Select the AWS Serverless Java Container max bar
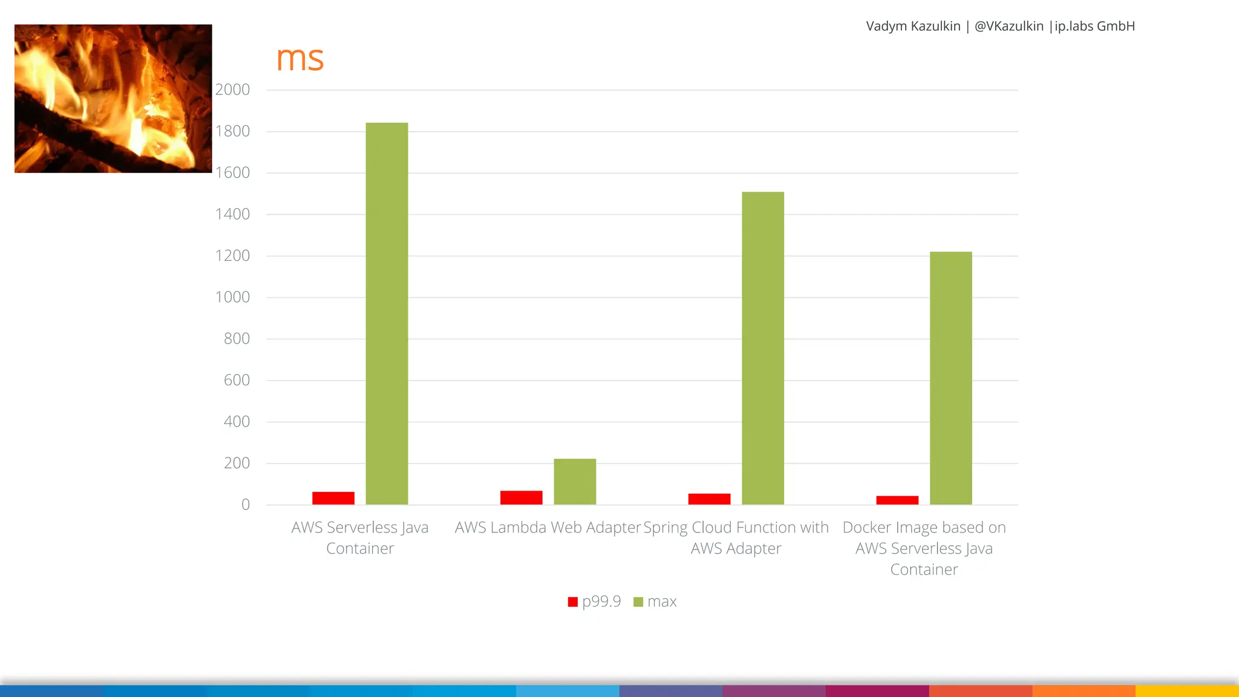The width and height of the screenshot is (1239, 697). (x=387, y=313)
